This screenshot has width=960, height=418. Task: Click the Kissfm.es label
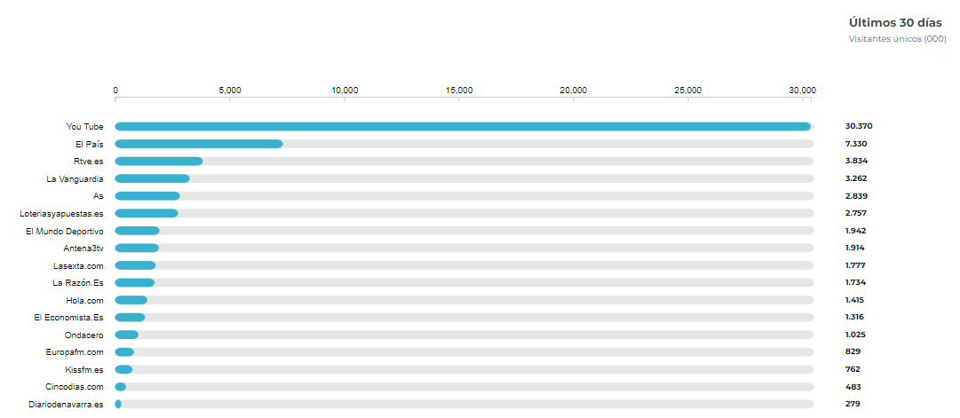pos(84,370)
